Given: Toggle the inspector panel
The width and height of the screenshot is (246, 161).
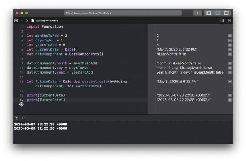Looking at the screenshot, I should click(x=226, y=13).
